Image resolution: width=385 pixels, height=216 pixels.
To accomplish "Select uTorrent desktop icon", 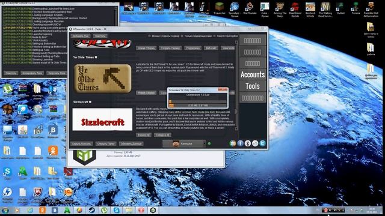I will click(x=8, y=90).
